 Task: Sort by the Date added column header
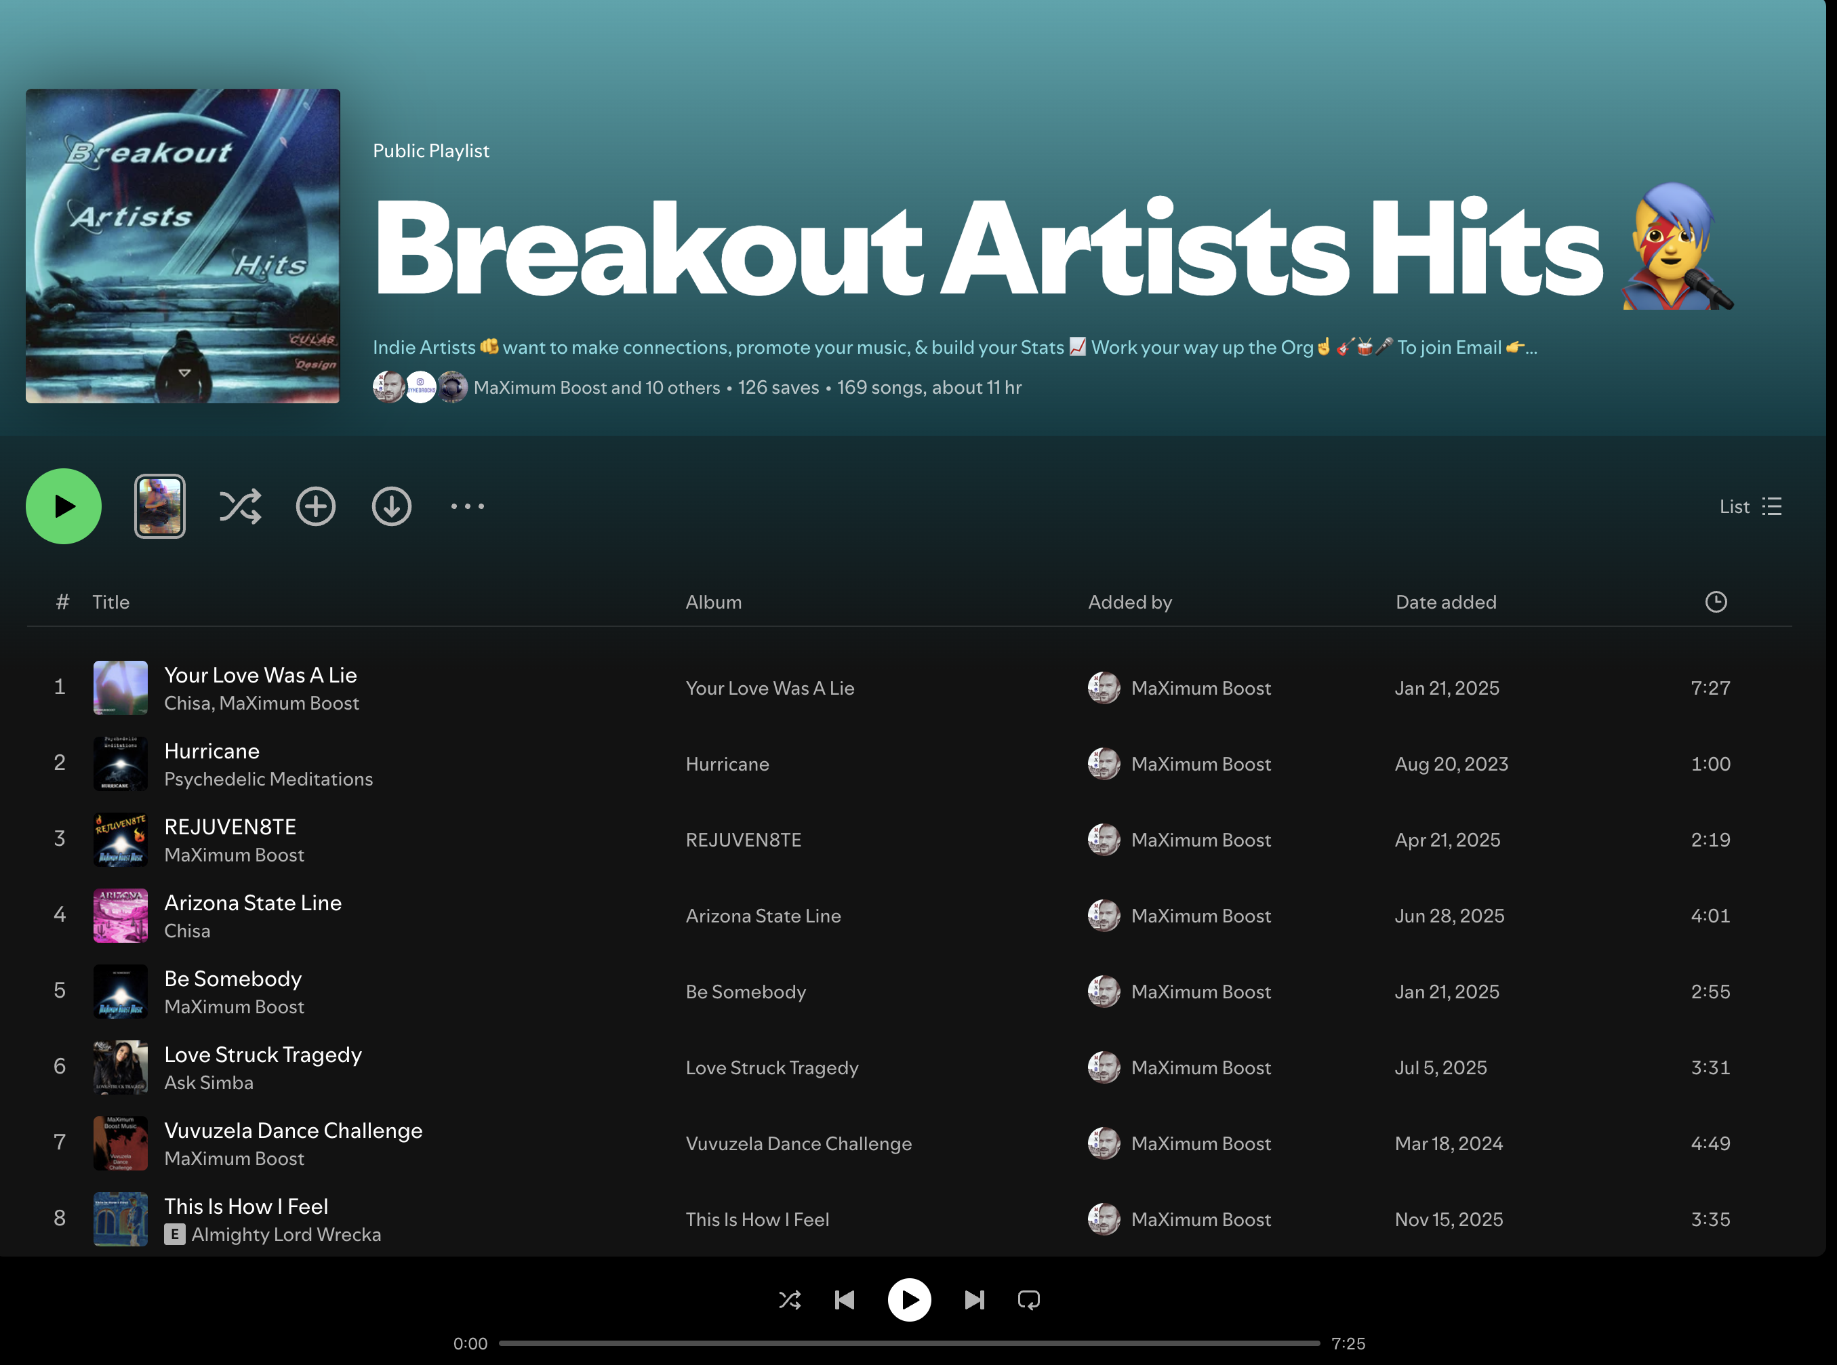1445,603
